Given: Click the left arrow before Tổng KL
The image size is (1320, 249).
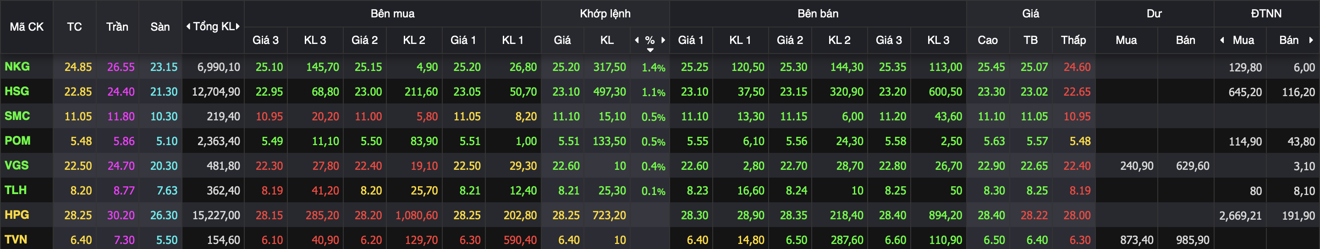Looking at the screenshot, I should coord(188,26).
